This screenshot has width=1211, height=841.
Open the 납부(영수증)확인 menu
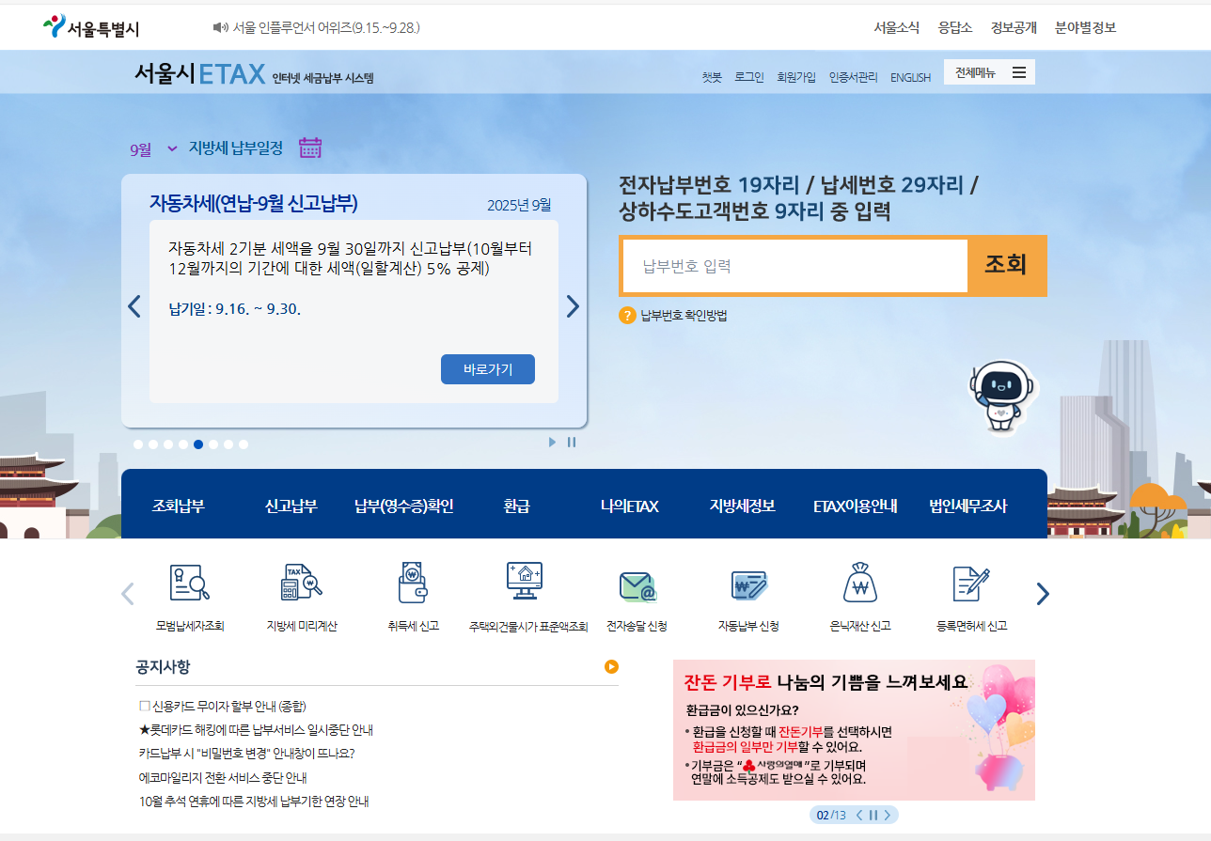(x=404, y=506)
